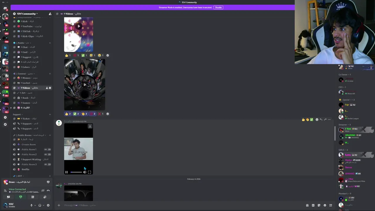Download the playing video with download icon
The height and width of the screenshot is (211, 375).
tap(90, 126)
